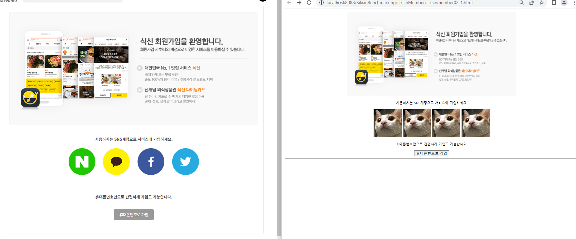Click the gray 휴대폰번호로 가입 button
The width and height of the screenshot is (576, 239).
(x=134, y=215)
